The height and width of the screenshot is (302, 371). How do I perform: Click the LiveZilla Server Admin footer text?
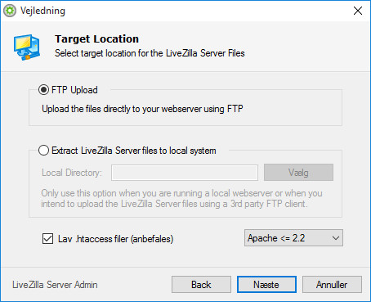[x=55, y=285]
